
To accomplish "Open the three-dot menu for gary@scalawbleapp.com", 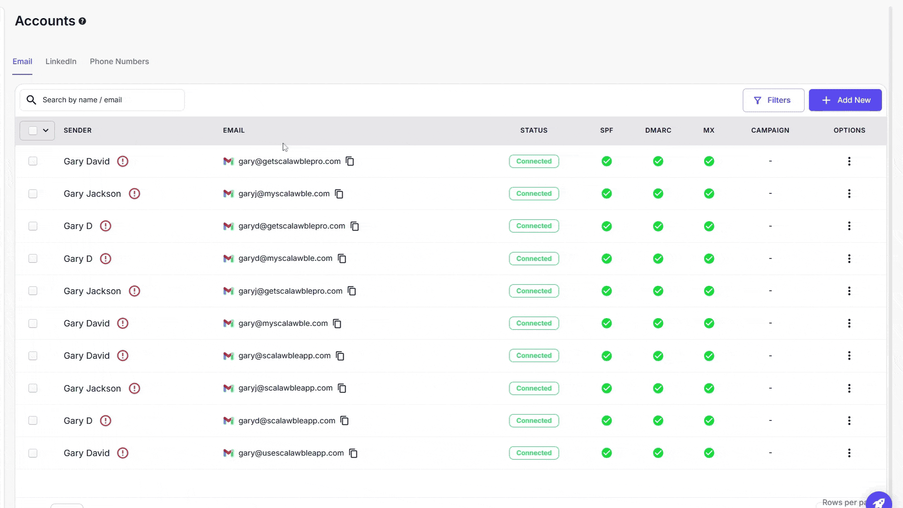I will (849, 356).
